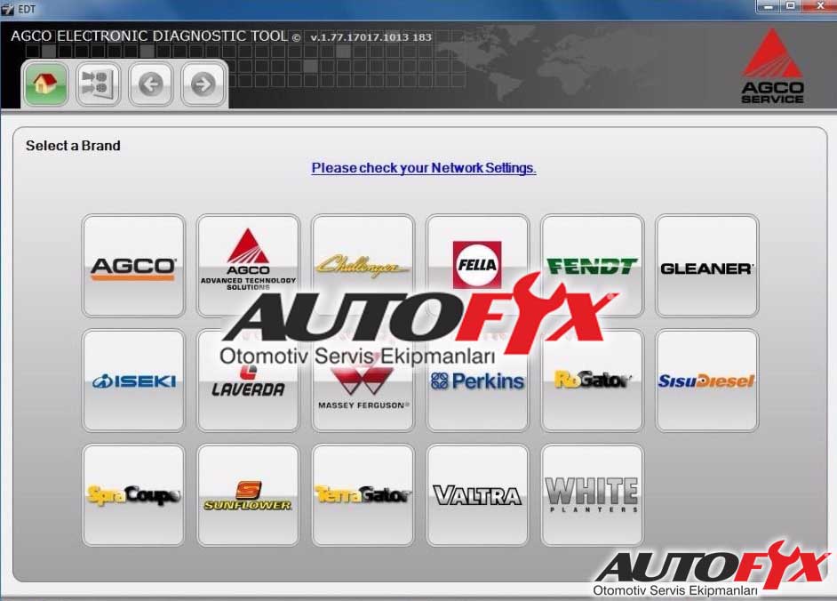The image size is (837, 601).
Task: Choose the SisuDiesel brand tile
Action: tap(706, 381)
